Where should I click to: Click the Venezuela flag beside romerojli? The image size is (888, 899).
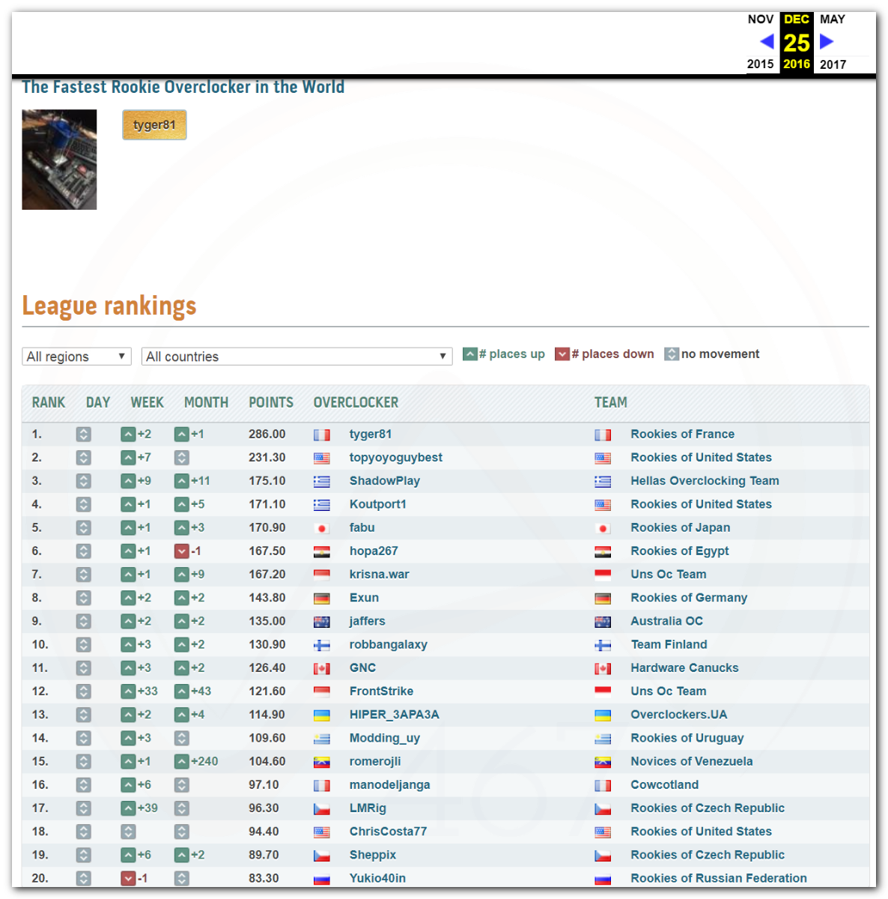[x=322, y=762]
